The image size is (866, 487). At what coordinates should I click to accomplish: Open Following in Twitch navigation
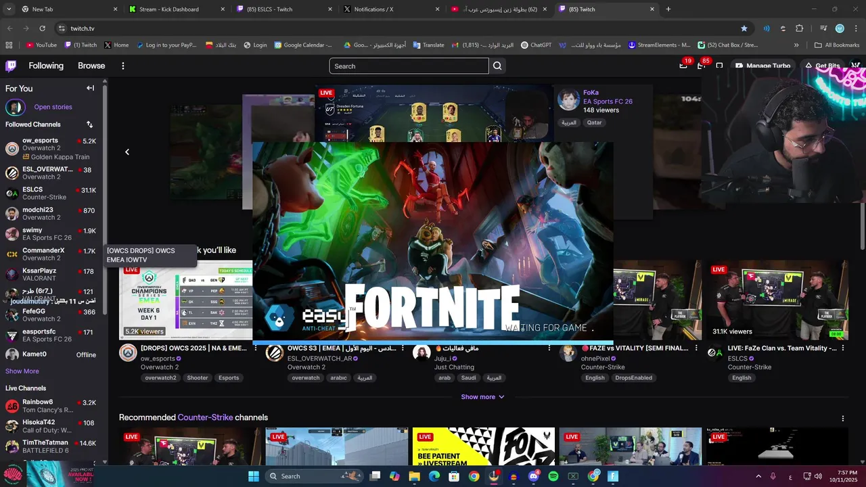click(46, 66)
